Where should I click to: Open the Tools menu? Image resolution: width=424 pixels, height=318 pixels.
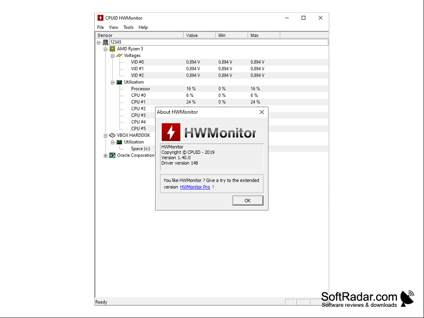click(129, 27)
